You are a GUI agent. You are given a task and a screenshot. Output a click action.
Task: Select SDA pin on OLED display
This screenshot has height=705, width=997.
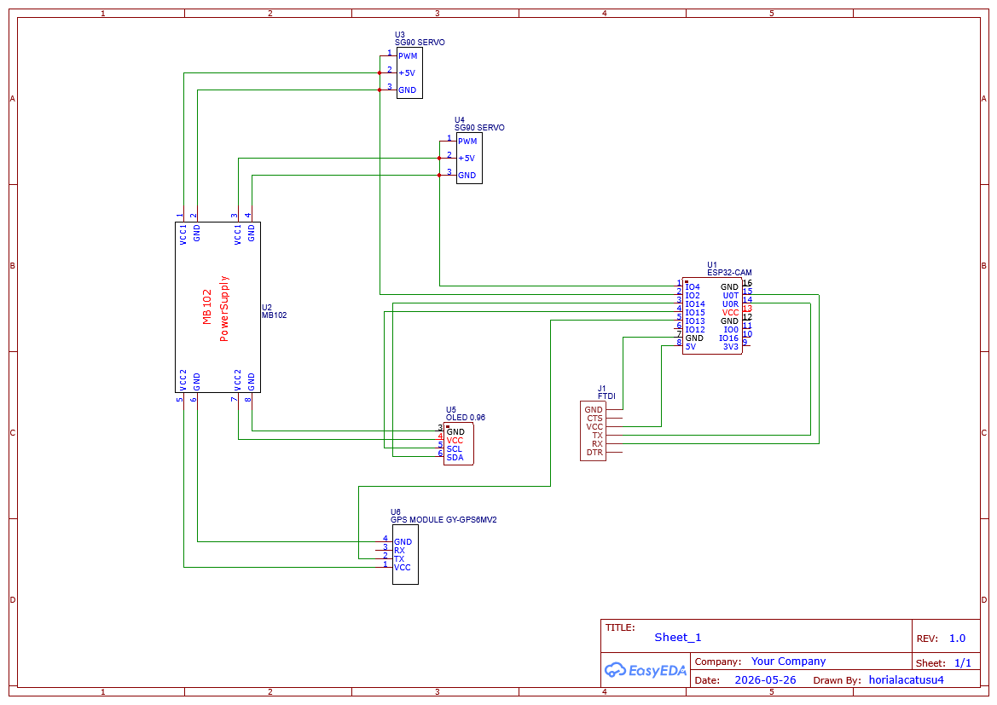(x=455, y=458)
